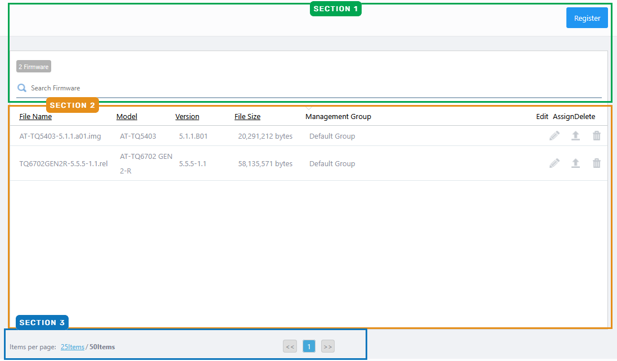
Task: Sort the table by Model column
Action: [127, 117]
